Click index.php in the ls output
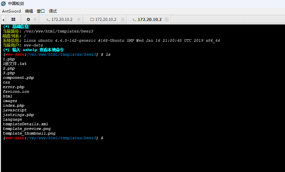Viewport: 285px width, 172px height. (14, 105)
